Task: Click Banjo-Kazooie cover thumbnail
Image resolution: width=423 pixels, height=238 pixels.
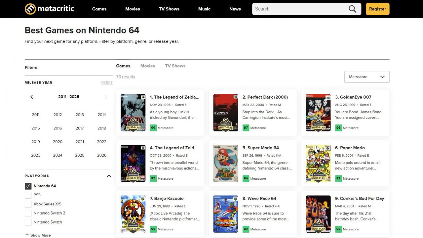Action: coord(133,214)
